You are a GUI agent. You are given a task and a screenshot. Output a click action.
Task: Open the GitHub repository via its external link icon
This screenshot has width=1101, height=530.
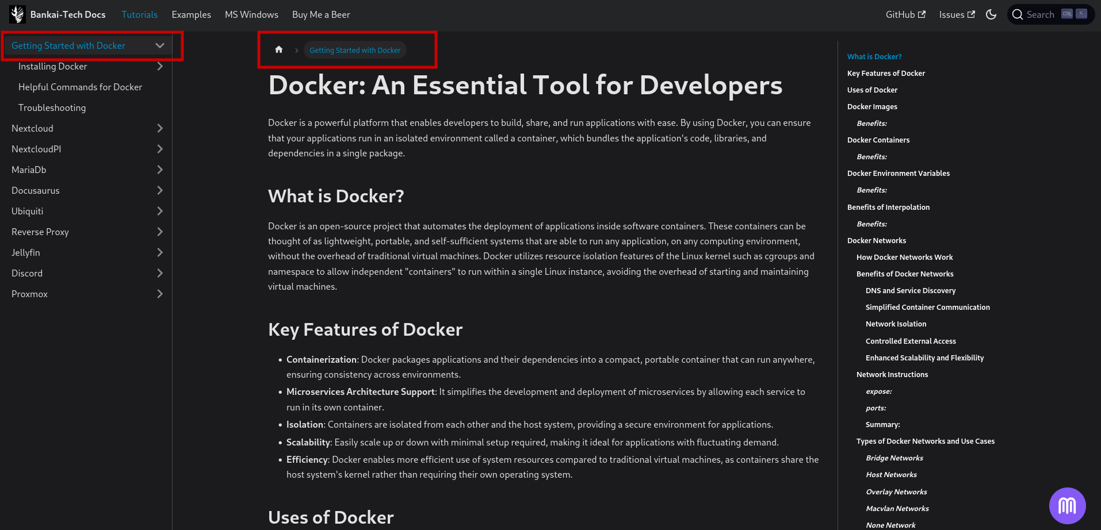922,14
